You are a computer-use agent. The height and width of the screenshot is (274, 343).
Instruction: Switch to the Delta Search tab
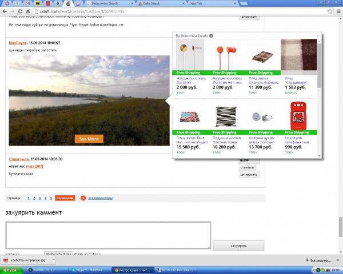click(161, 3)
